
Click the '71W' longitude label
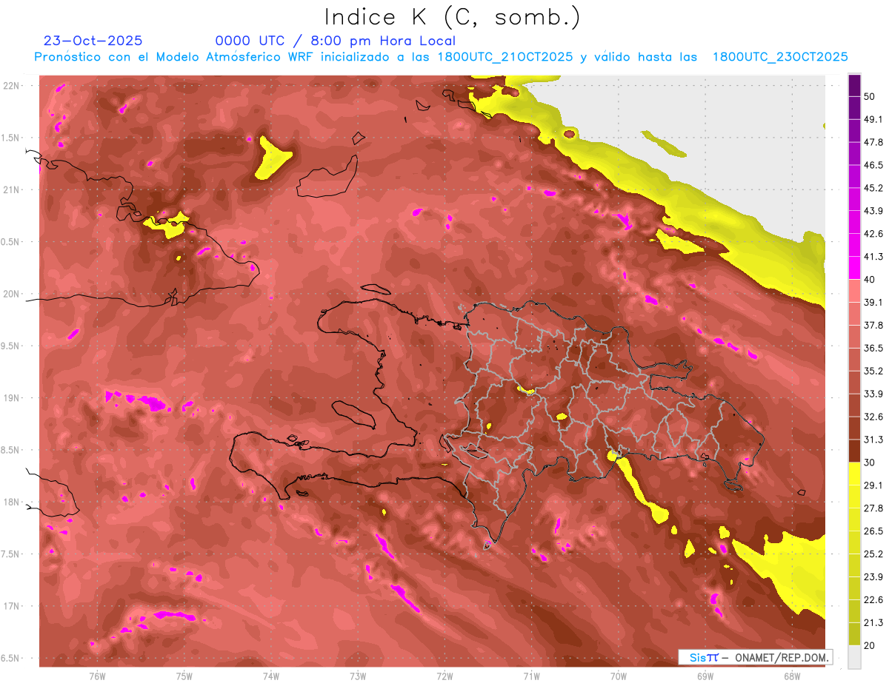[531, 676]
